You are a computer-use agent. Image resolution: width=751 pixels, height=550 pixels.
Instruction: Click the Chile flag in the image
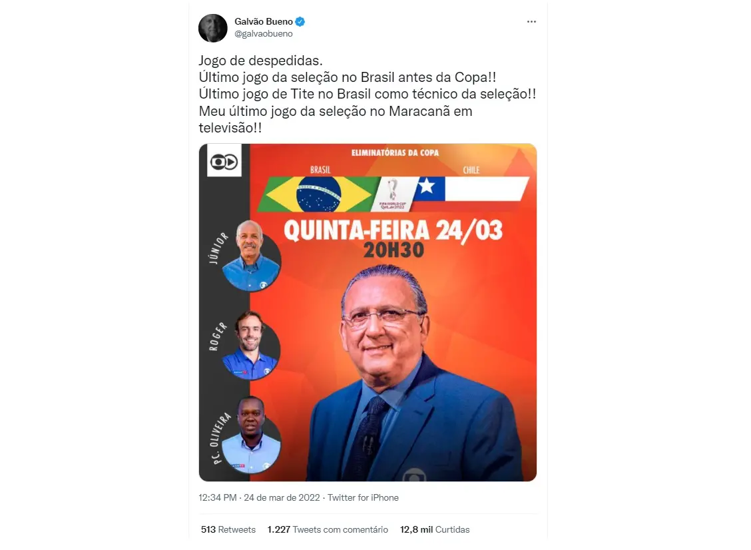(x=471, y=188)
